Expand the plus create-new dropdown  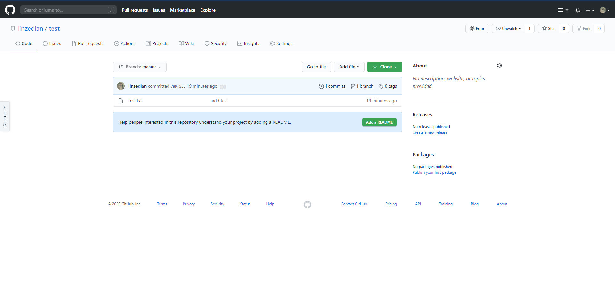click(x=590, y=10)
